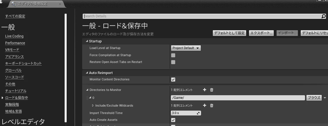This screenshot has width=328, height=126.
Task: Click the spin arrows on Import Threshold Time field
Action: (198, 113)
